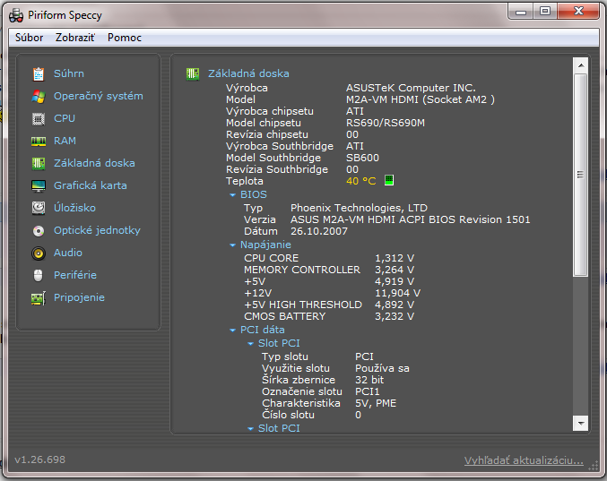Open the Zobraziť menu
The width and height of the screenshot is (607, 481).
[75, 38]
